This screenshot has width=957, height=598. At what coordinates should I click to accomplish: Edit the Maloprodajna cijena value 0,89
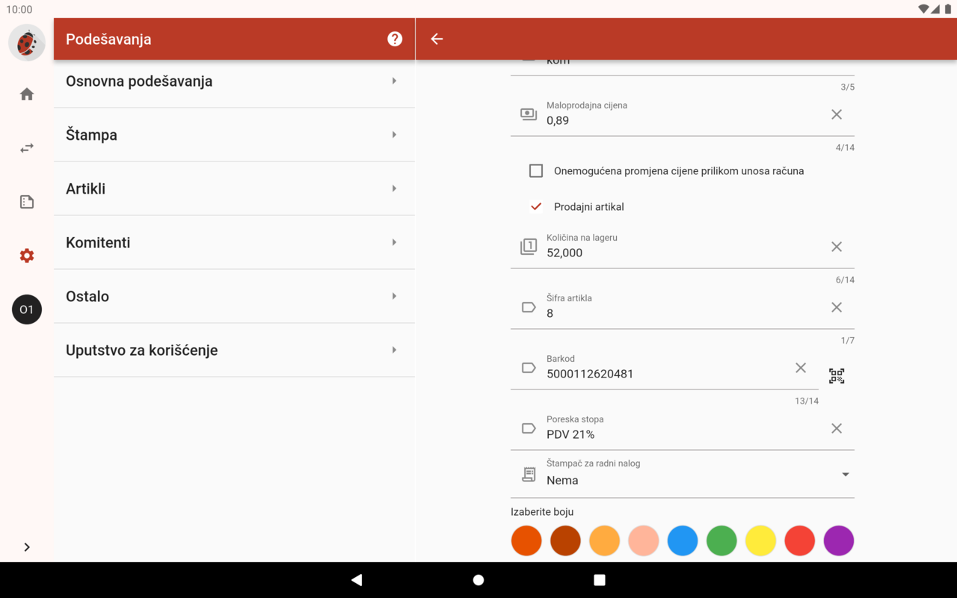pos(558,120)
